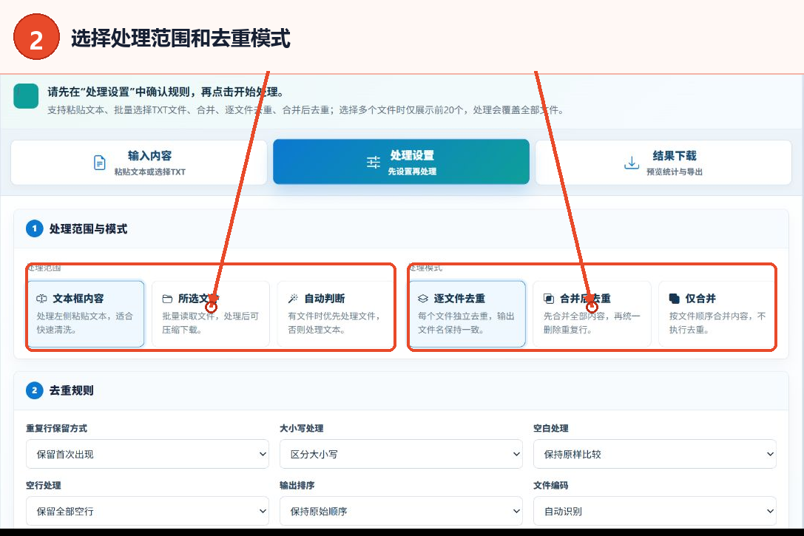Screen dimensions: 804x536
Task: Open the 输入内容 tab
Action: coord(139,163)
